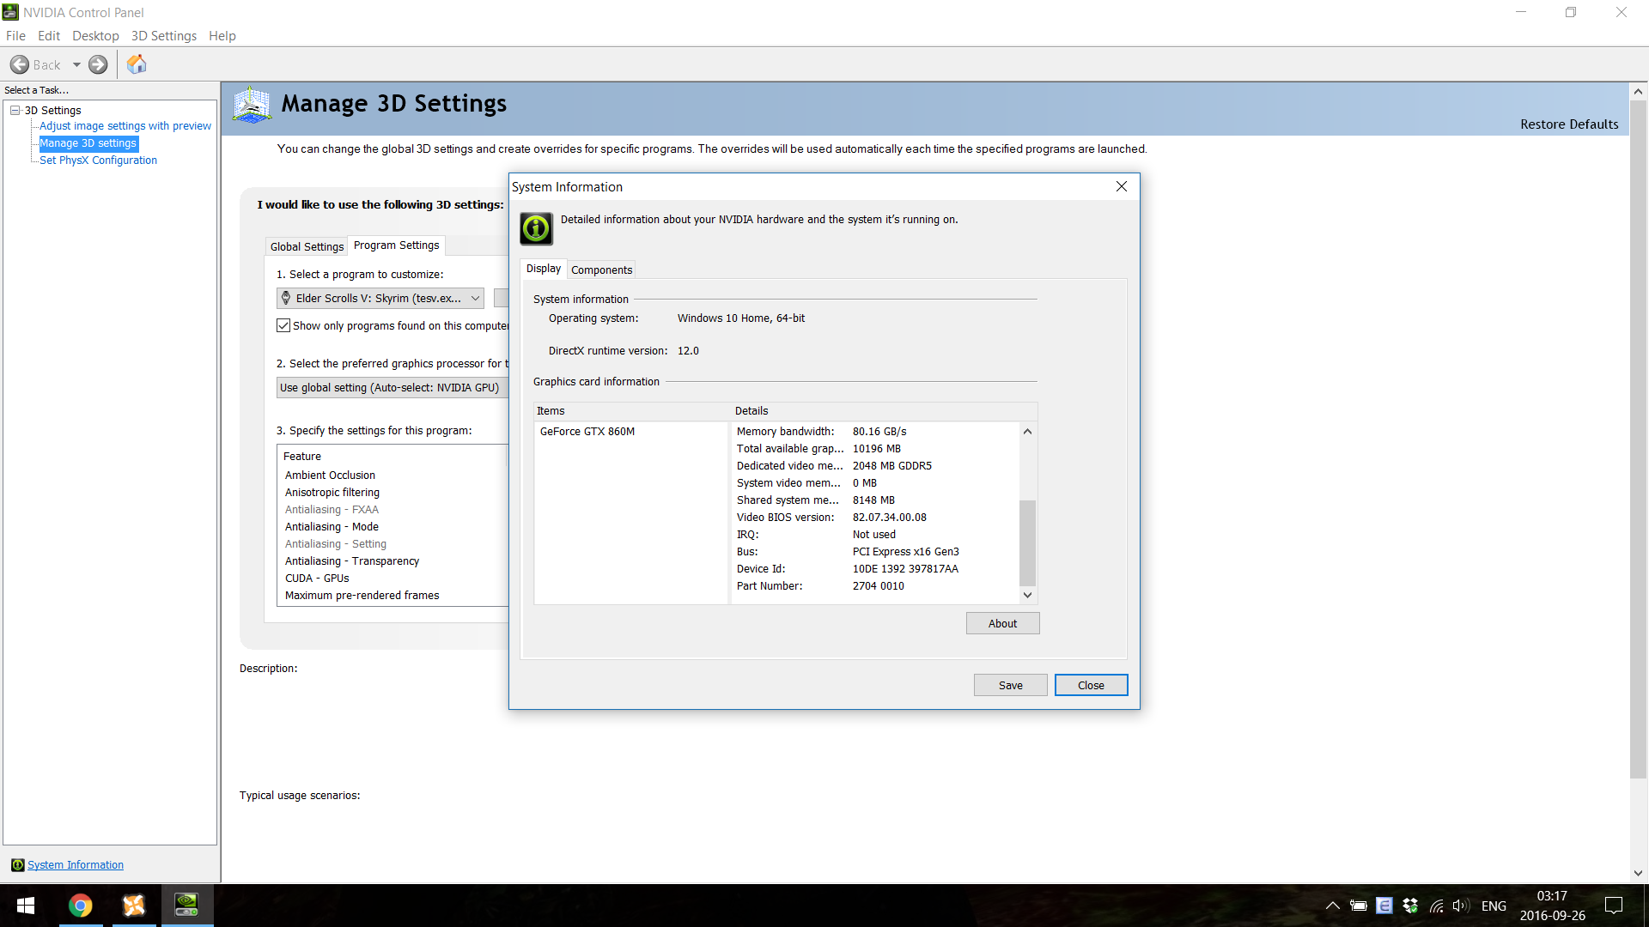
Task: Open the preferred graphics processor dropdown
Action: pyautogui.click(x=392, y=387)
